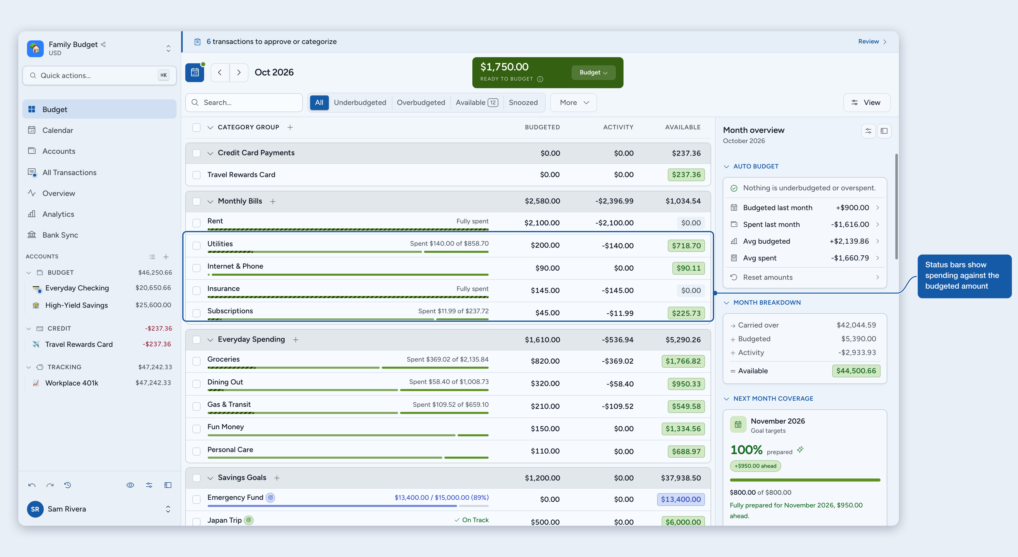Hide the Month overview side panel icon
This screenshot has height=557, width=1018.
(884, 131)
